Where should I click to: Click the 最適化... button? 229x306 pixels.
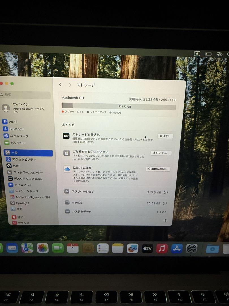[x=165, y=136]
